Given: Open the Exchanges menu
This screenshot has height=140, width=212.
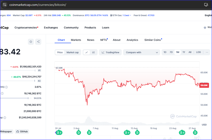Looking at the screenshot, I should point(51,28).
